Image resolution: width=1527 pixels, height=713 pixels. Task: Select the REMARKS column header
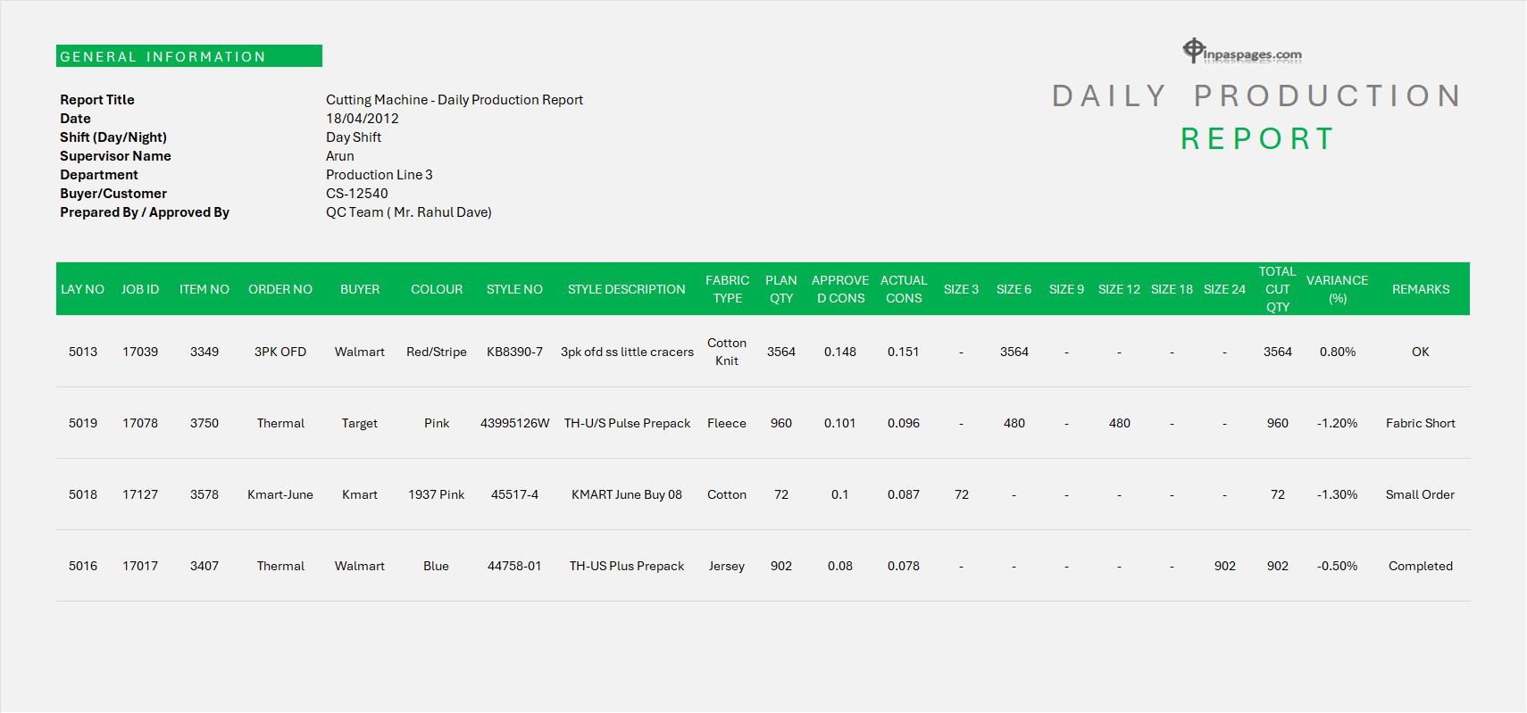pos(1420,289)
